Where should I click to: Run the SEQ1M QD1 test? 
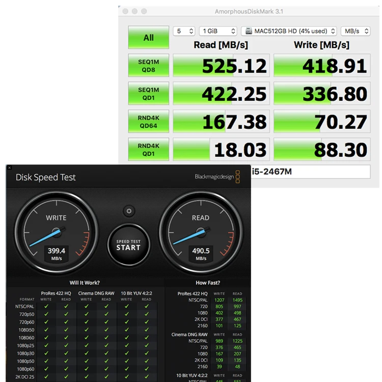coord(148,94)
